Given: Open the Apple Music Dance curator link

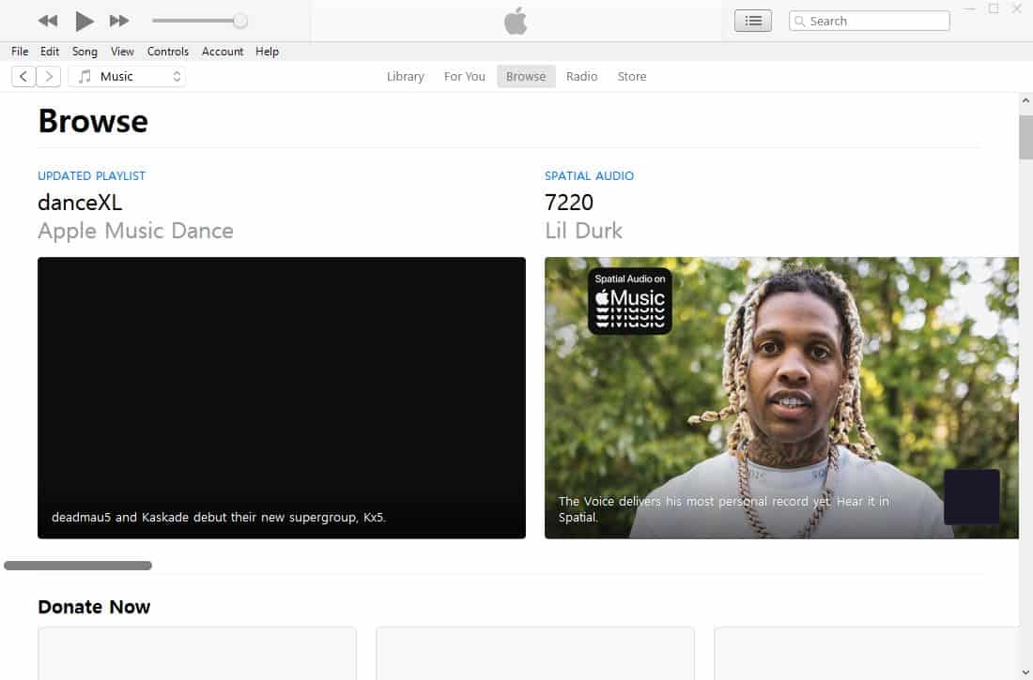Looking at the screenshot, I should (136, 231).
